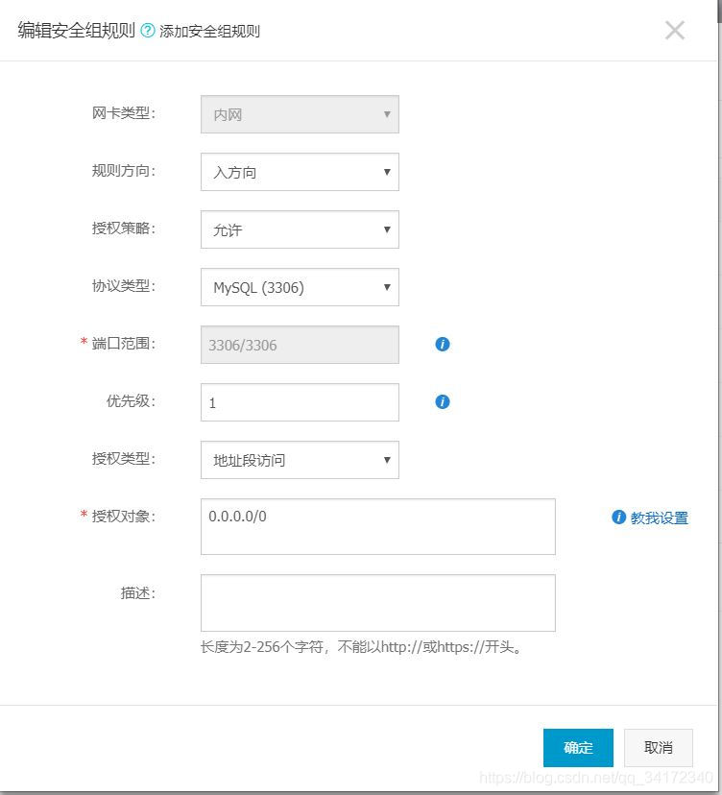Viewport: 722px width, 795px height.
Task: Click the info icon next to 优先级
Action: (x=442, y=402)
